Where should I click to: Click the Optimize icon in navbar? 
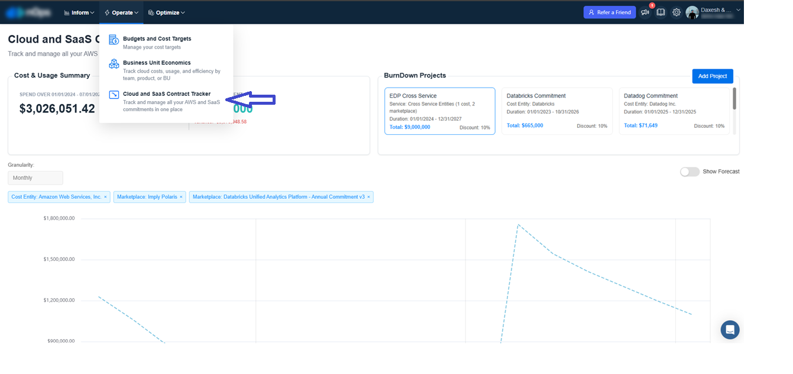[151, 12]
